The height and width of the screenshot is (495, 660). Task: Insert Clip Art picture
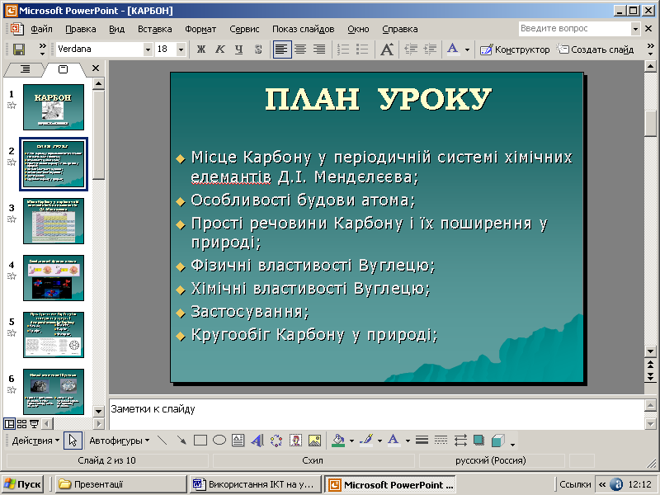click(296, 441)
